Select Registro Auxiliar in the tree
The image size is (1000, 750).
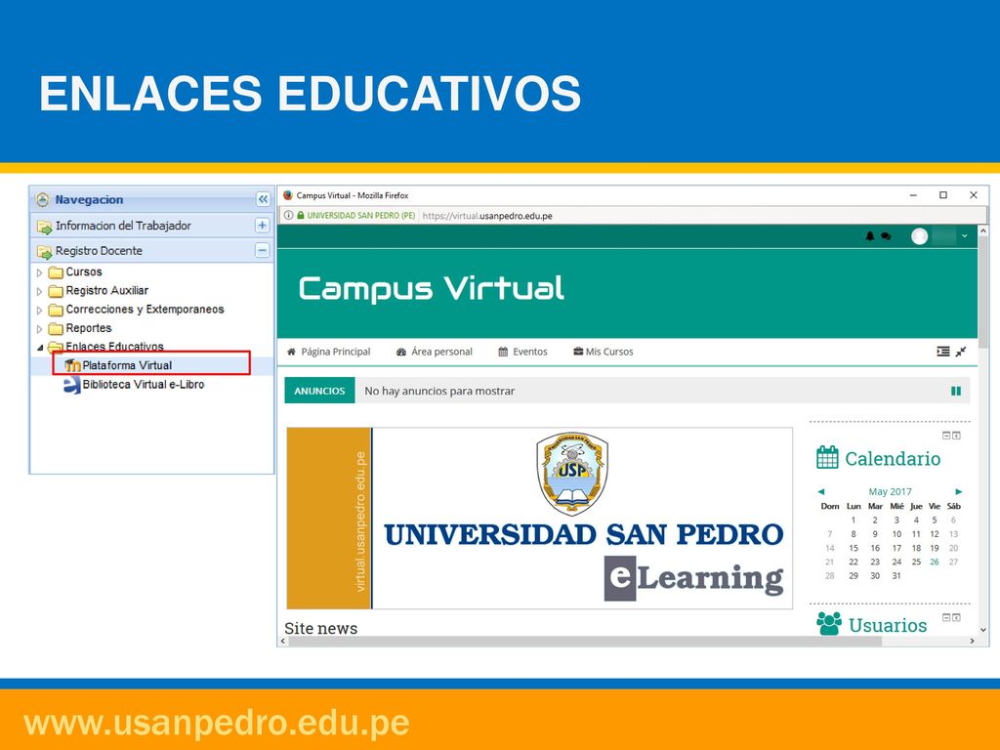(107, 291)
